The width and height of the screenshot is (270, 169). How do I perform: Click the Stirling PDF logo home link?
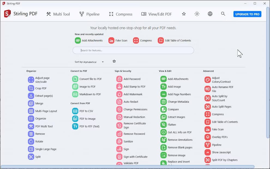pyautogui.click(x=21, y=14)
